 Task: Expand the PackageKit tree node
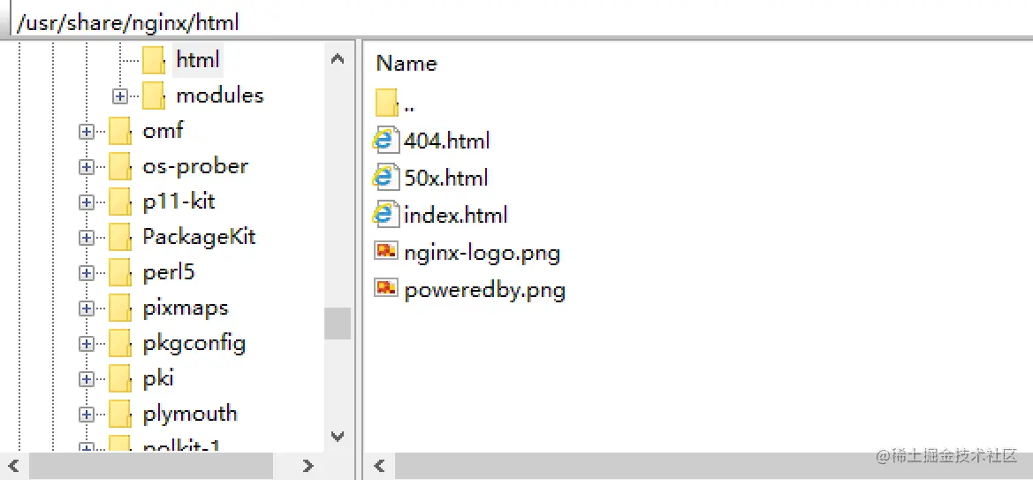coord(86,238)
